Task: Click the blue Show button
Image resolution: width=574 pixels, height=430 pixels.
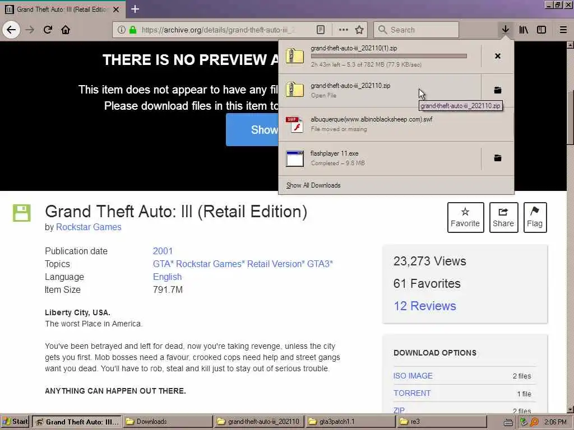Action: [252, 129]
